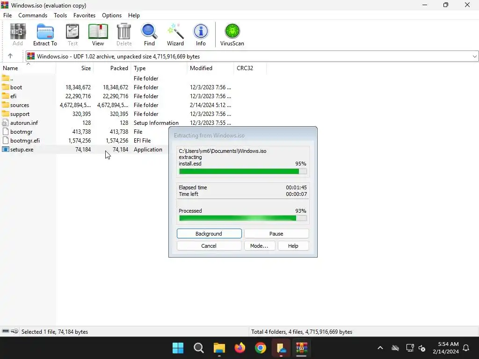The image size is (479, 359).
Task: Open the notifications bell
Action: click(x=466, y=348)
